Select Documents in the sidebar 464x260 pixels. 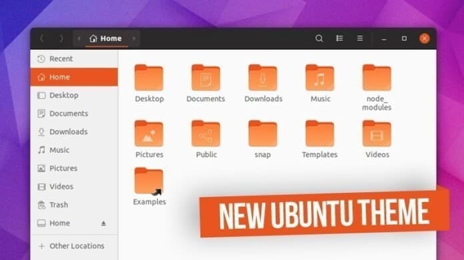tap(74, 114)
